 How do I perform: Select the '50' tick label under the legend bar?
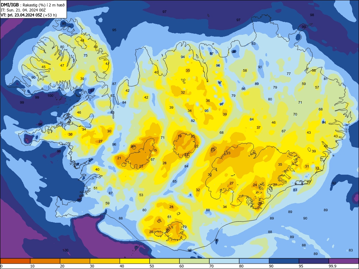[152, 266]
